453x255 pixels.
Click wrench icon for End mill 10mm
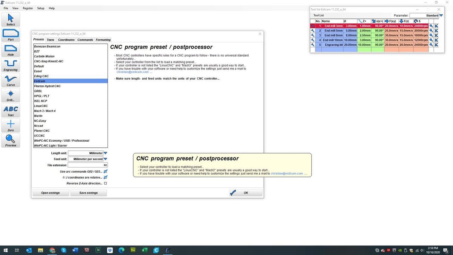coord(313,40)
